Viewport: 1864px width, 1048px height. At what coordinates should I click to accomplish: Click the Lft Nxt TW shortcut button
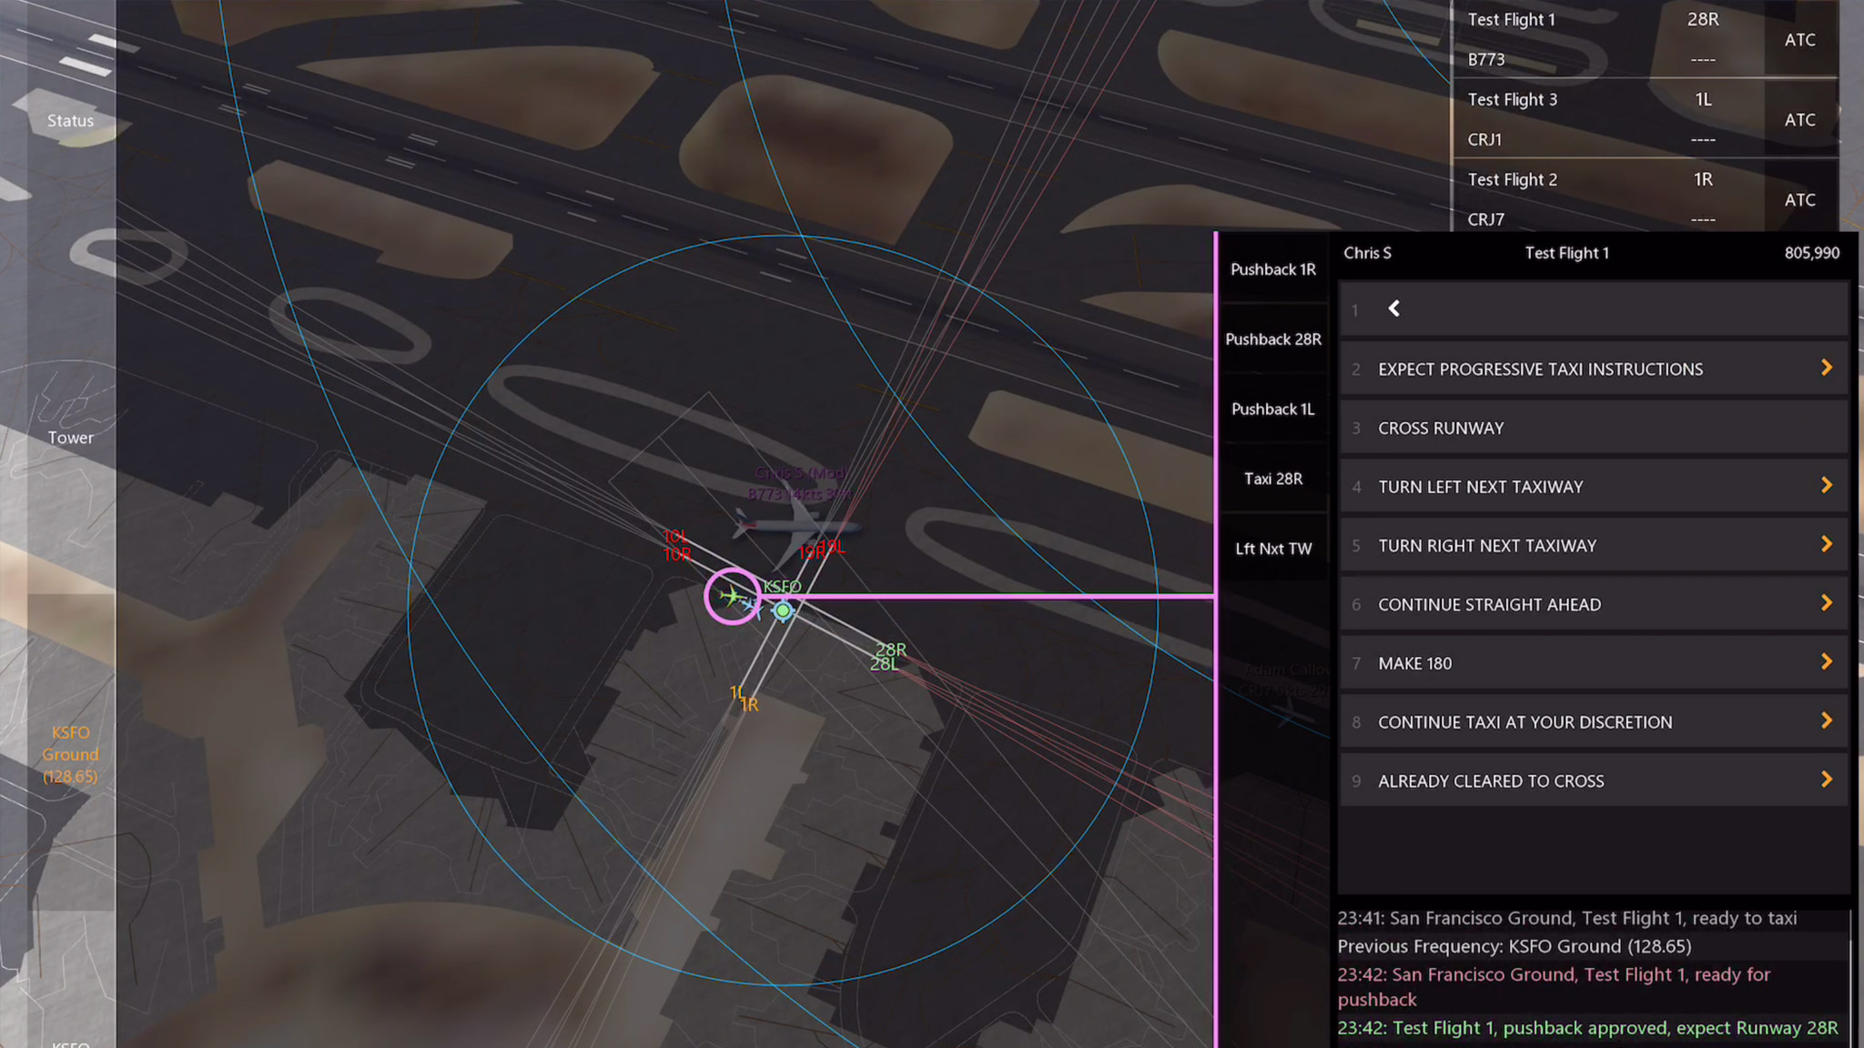[1273, 549]
